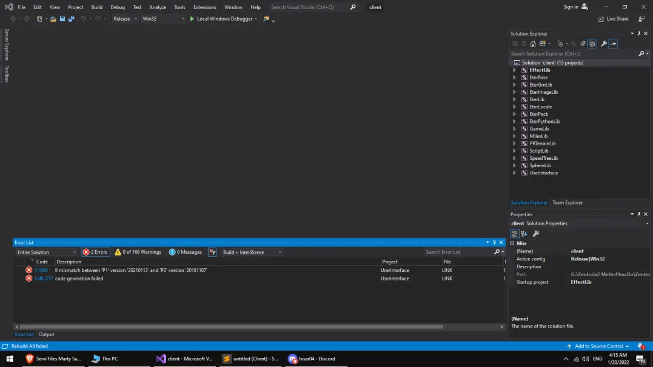Click the Open File folder icon

[x=53, y=19]
